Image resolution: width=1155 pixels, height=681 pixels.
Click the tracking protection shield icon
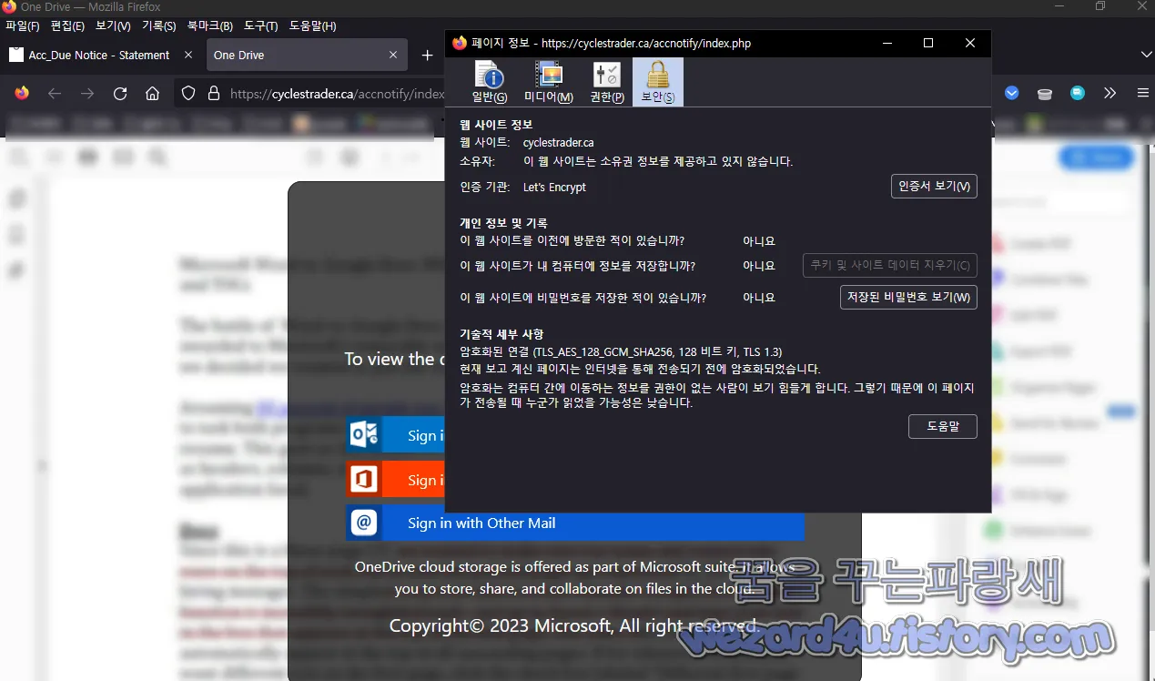click(x=188, y=93)
